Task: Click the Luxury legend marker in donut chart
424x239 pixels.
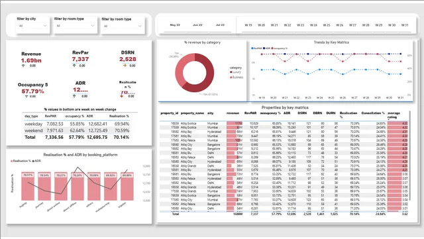Action: (x=231, y=72)
